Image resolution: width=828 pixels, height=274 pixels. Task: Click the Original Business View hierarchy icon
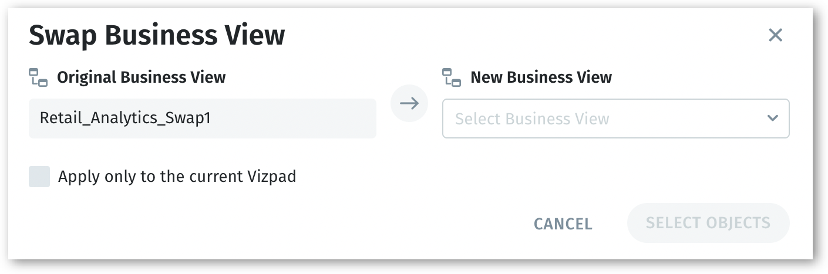[38, 77]
